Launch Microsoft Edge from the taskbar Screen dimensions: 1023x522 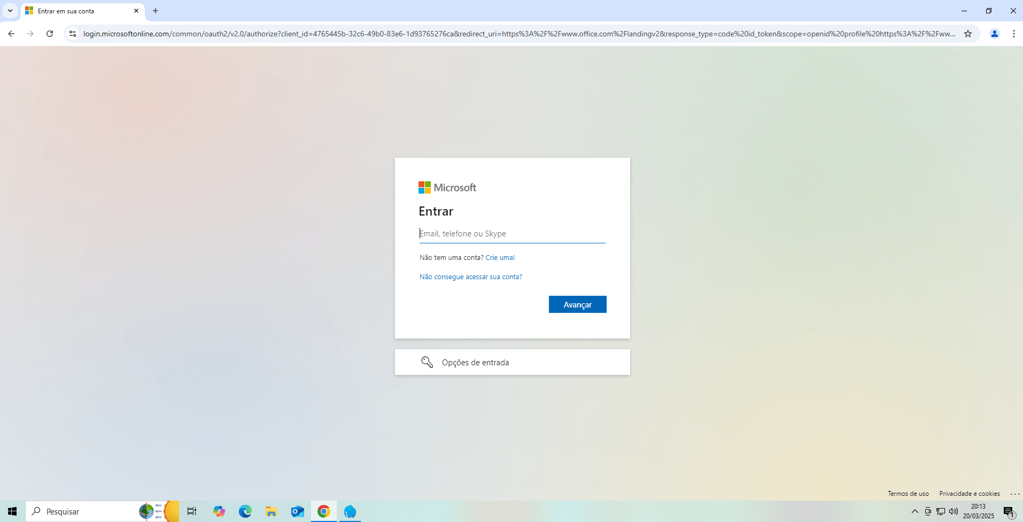(245, 511)
